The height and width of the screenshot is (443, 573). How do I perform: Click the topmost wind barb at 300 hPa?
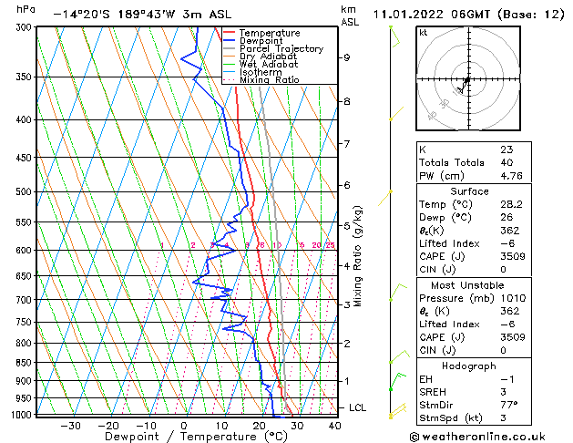(394, 36)
